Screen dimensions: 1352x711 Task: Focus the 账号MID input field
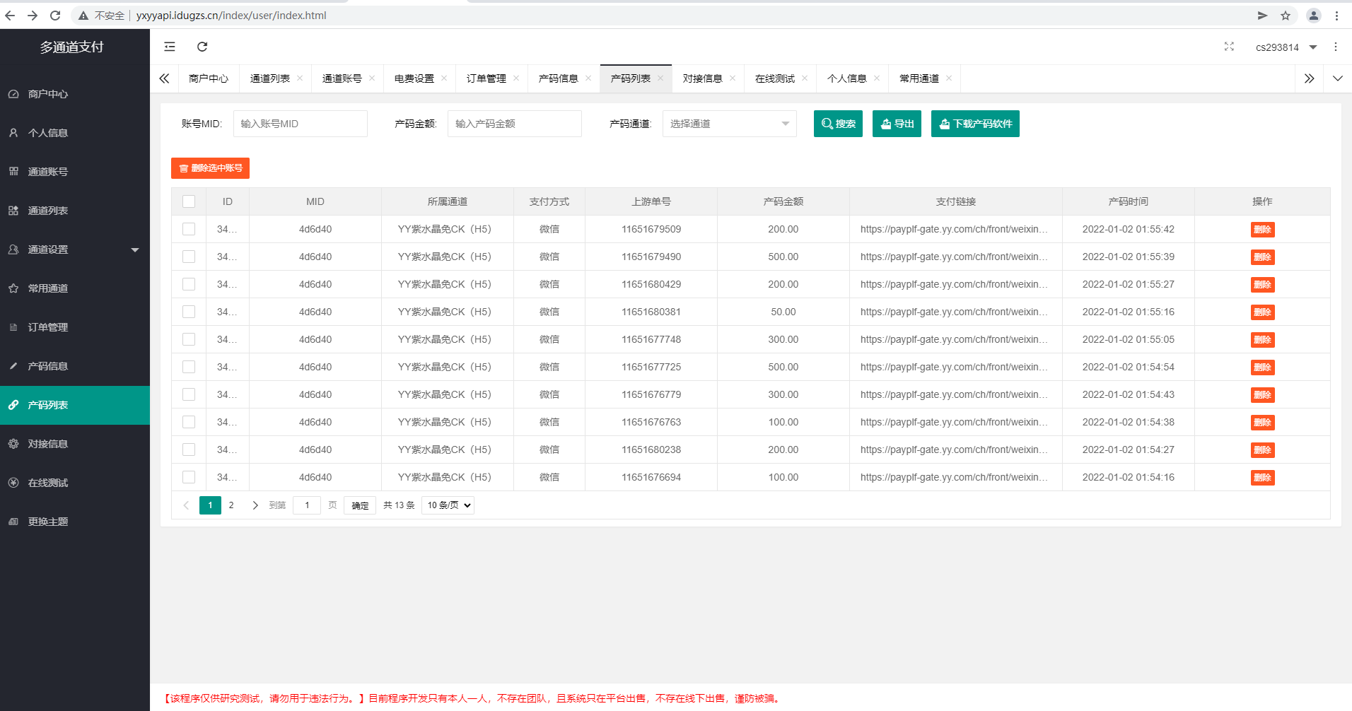[x=301, y=124]
